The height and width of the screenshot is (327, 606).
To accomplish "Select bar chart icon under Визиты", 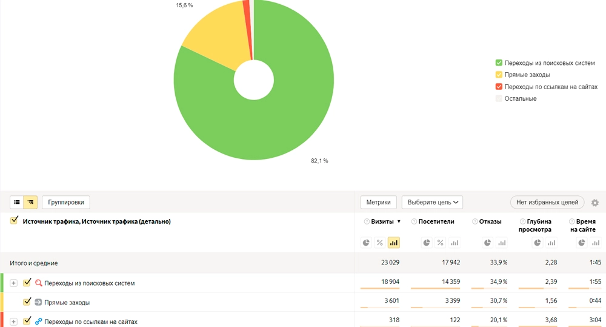I will (x=393, y=243).
